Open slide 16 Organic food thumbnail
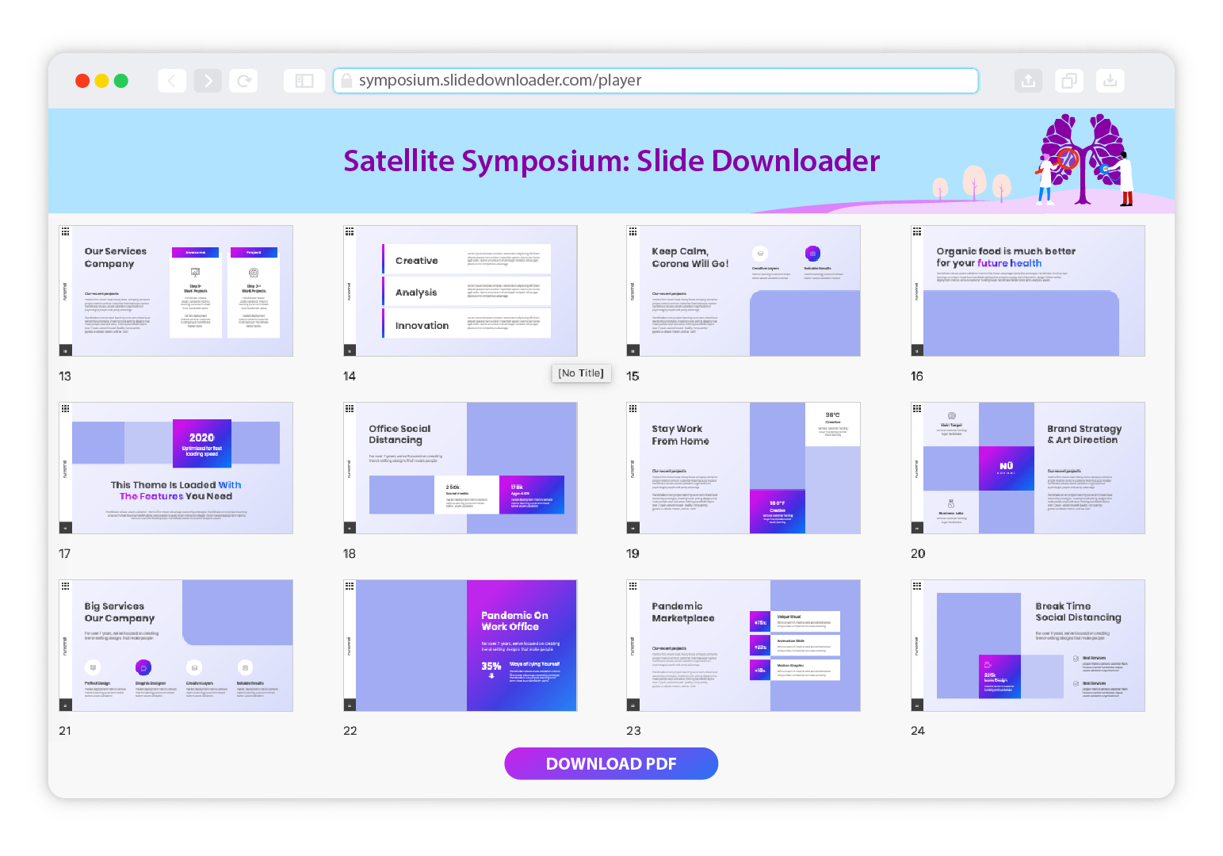 [1028, 291]
